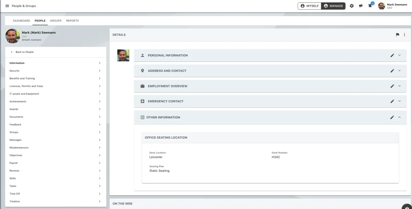Image resolution: width=412 pixels, height=209 pixels.
Task: Open Awards in the sidebar
Action: (x=56, y=109)
